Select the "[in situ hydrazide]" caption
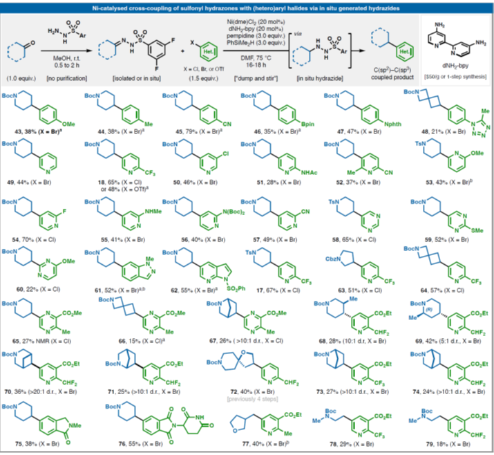 [x=320, y=78]
